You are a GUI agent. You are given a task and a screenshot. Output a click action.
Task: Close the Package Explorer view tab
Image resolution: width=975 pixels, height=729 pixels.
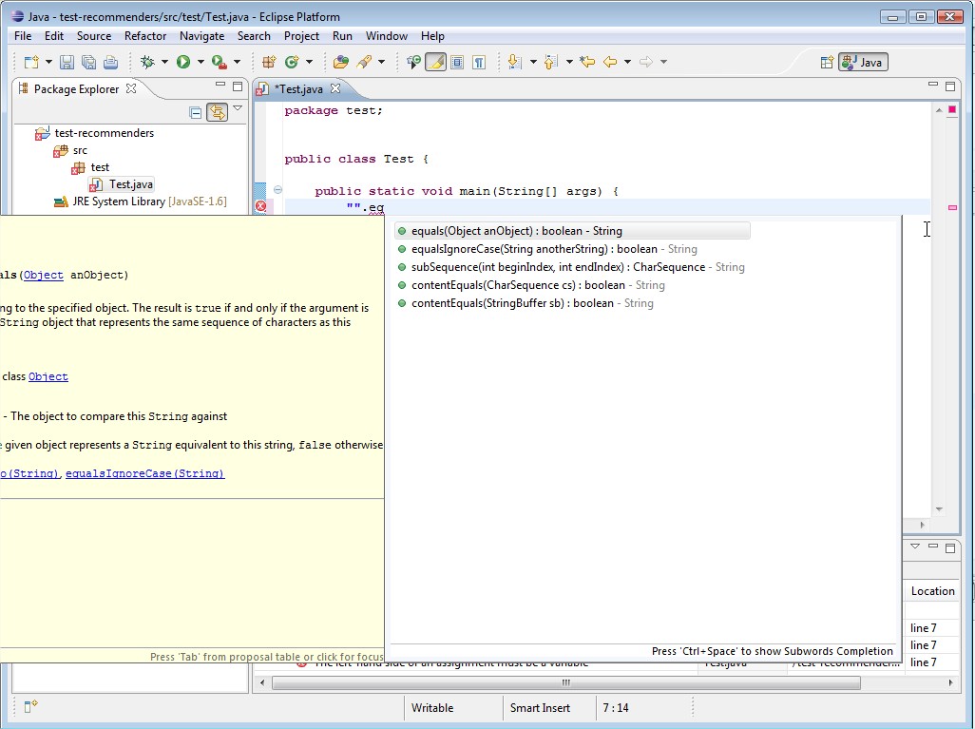131,88
